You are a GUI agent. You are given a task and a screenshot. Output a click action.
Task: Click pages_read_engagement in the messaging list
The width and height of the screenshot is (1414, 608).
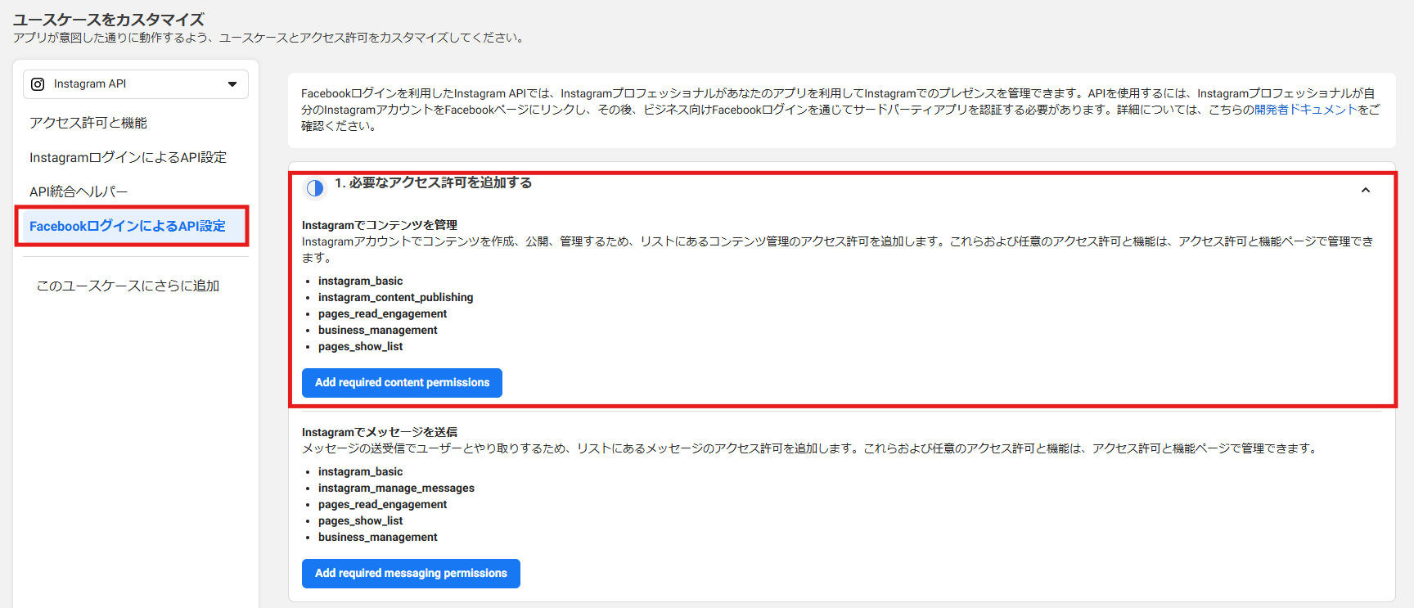383,504
